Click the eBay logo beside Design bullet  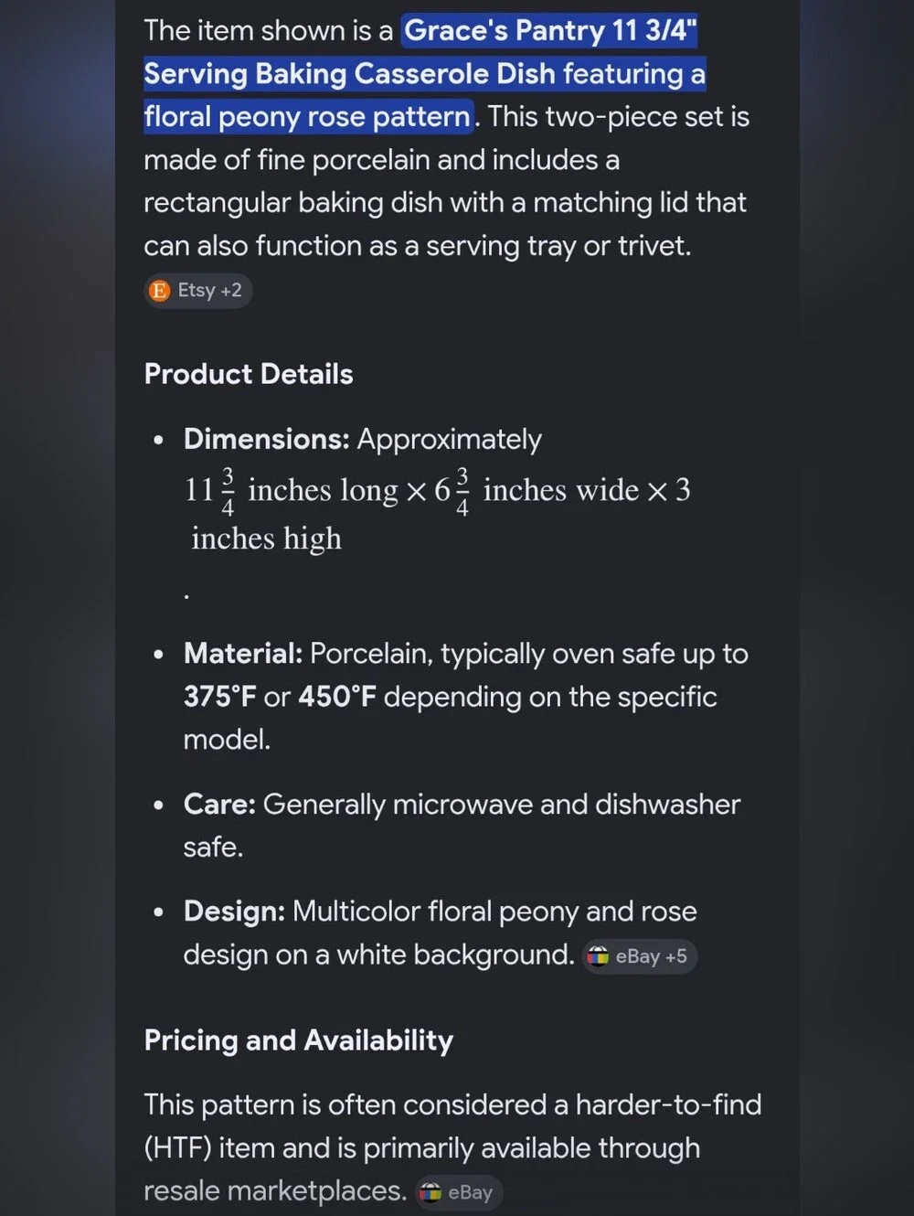click(598, 956)
